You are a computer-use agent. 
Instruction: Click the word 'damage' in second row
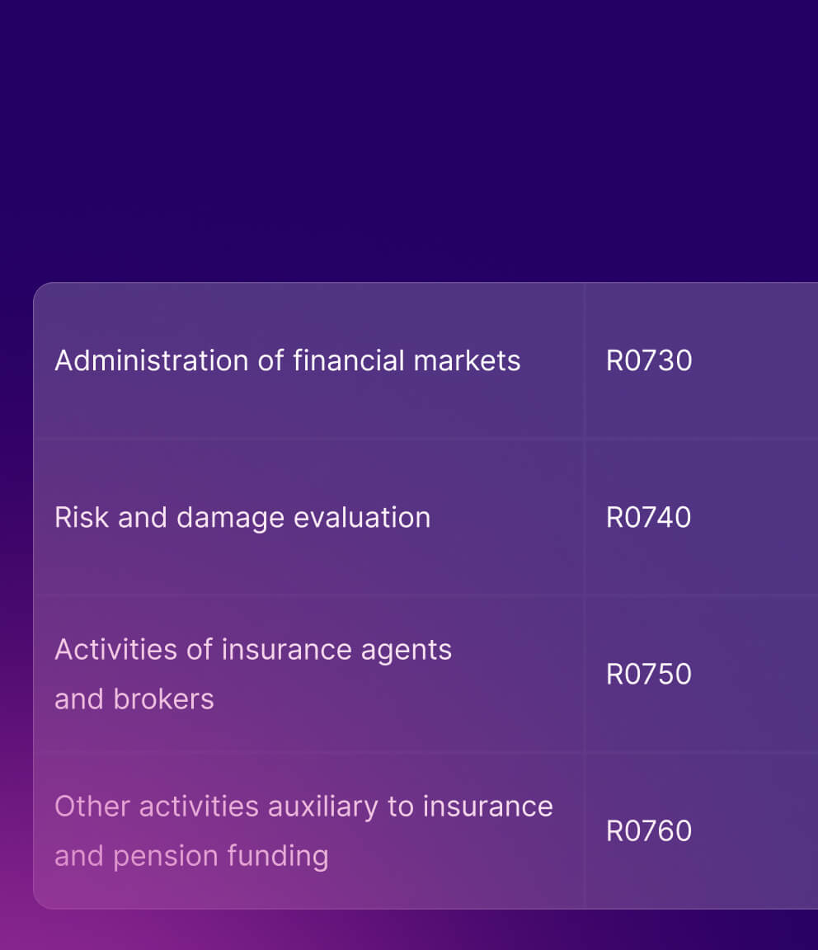(230, 520)
